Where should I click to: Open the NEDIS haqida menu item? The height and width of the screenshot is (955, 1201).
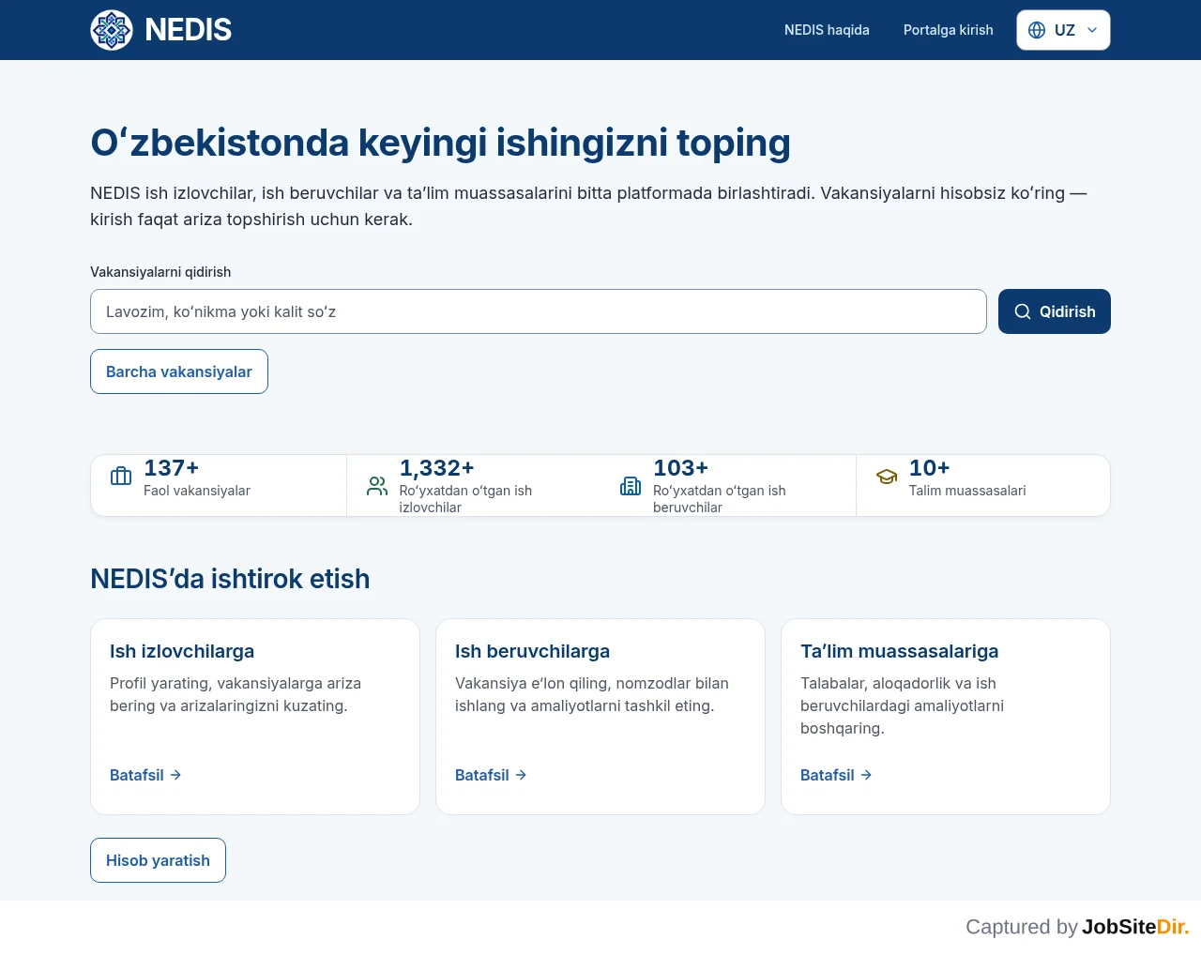[827, 30]
